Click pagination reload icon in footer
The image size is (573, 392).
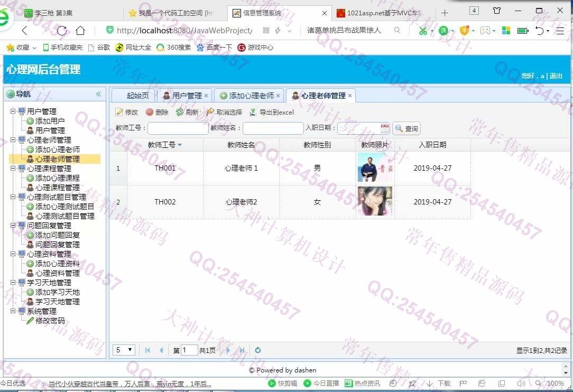[258, 350]
